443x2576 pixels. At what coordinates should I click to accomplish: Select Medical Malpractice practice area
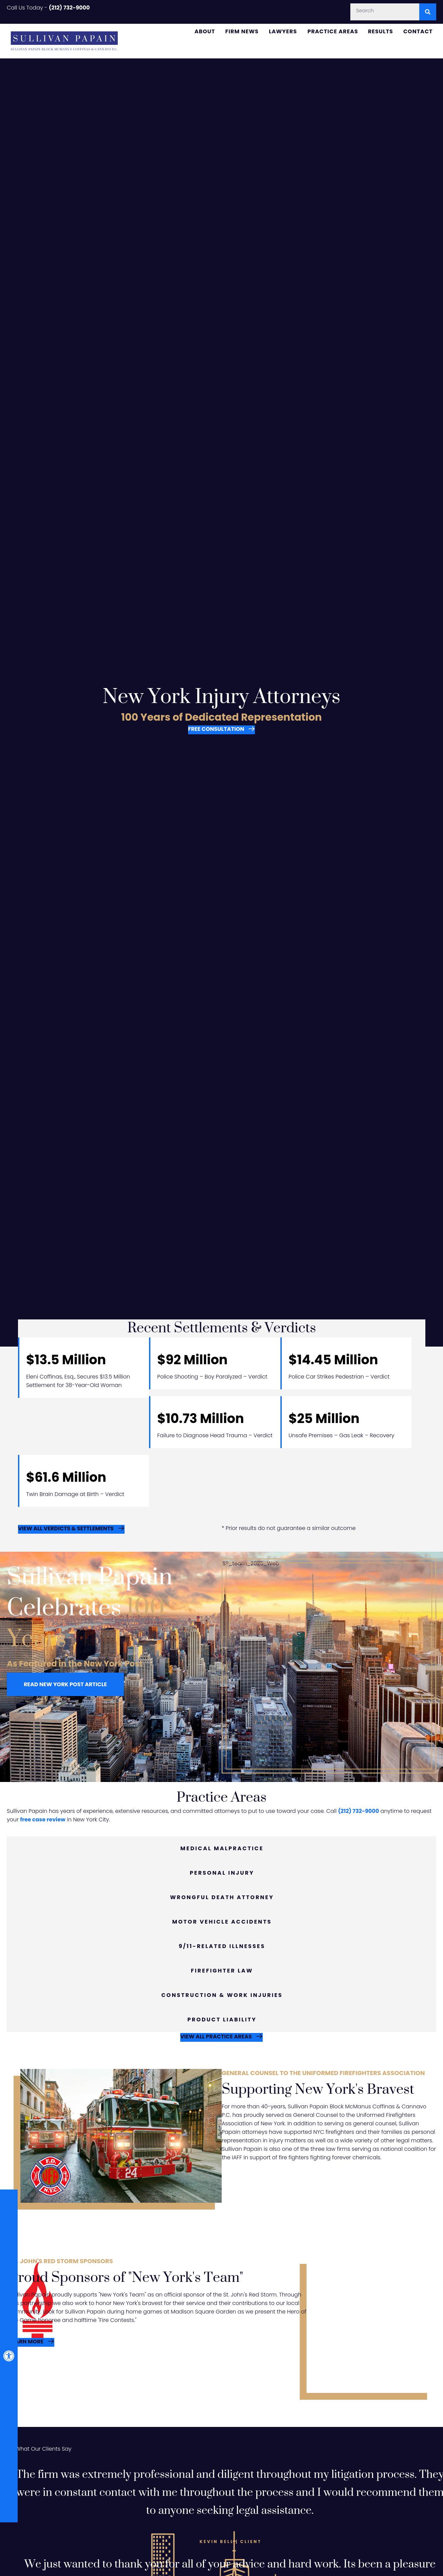point(221,1848)
